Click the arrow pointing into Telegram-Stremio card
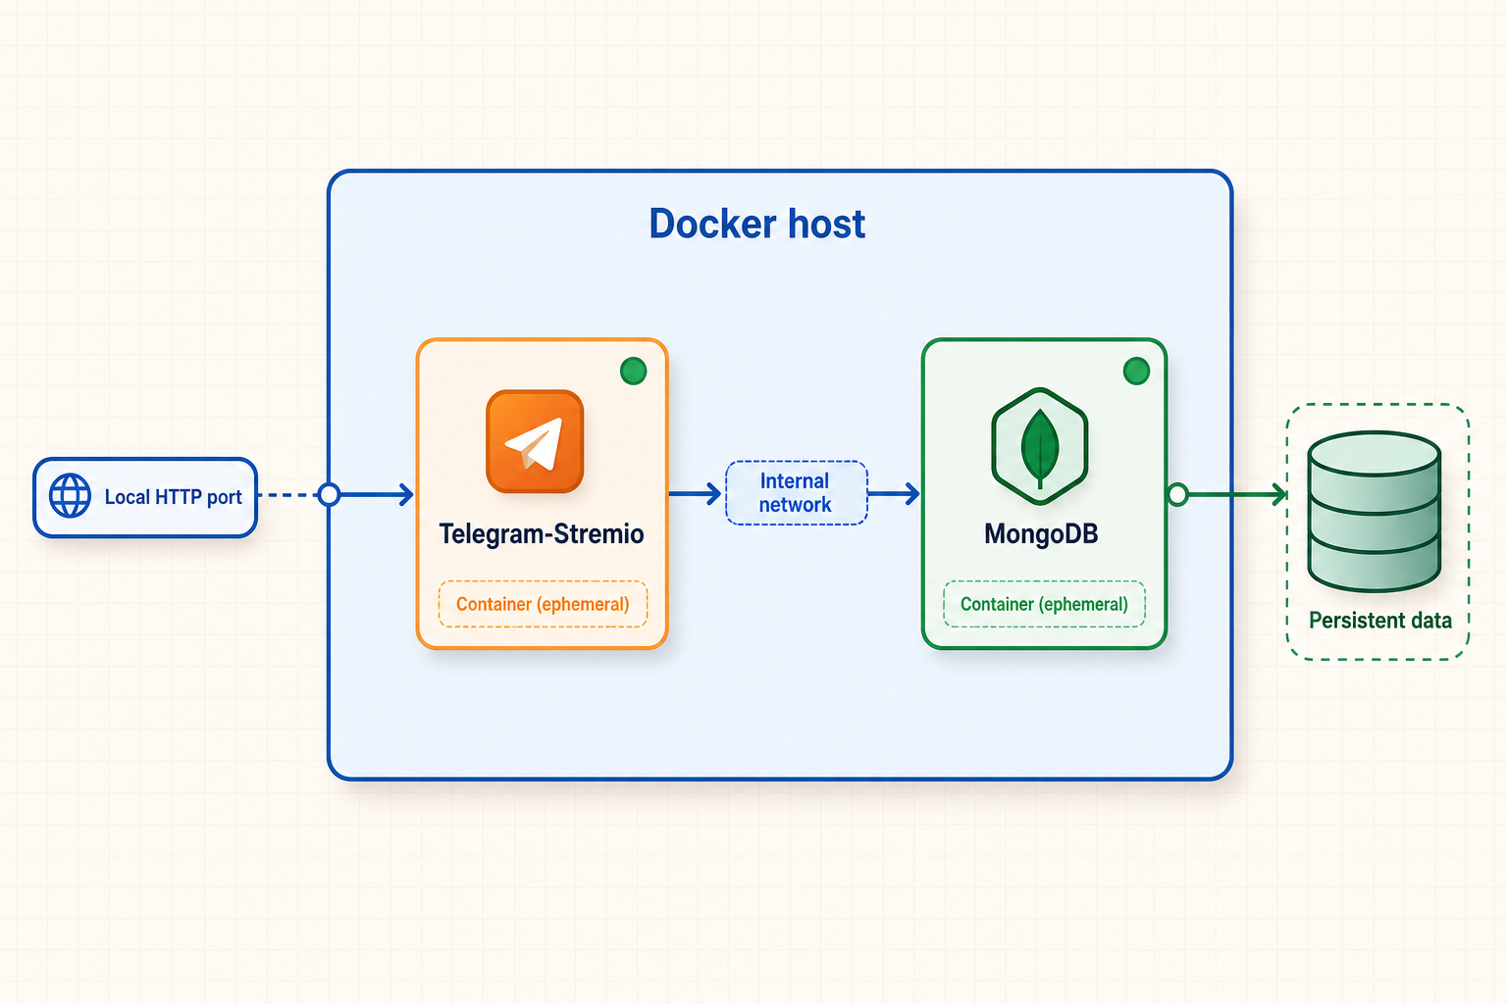Viewport: 1507px width, 1004px height. pos(377,494)
